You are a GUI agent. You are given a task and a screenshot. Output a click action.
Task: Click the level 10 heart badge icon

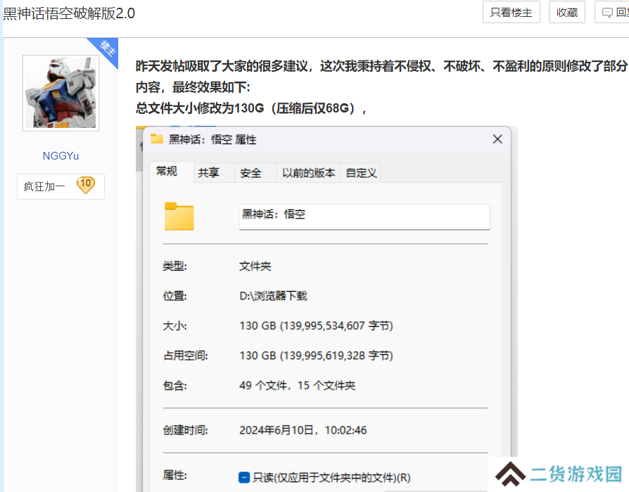coord(85,185)
